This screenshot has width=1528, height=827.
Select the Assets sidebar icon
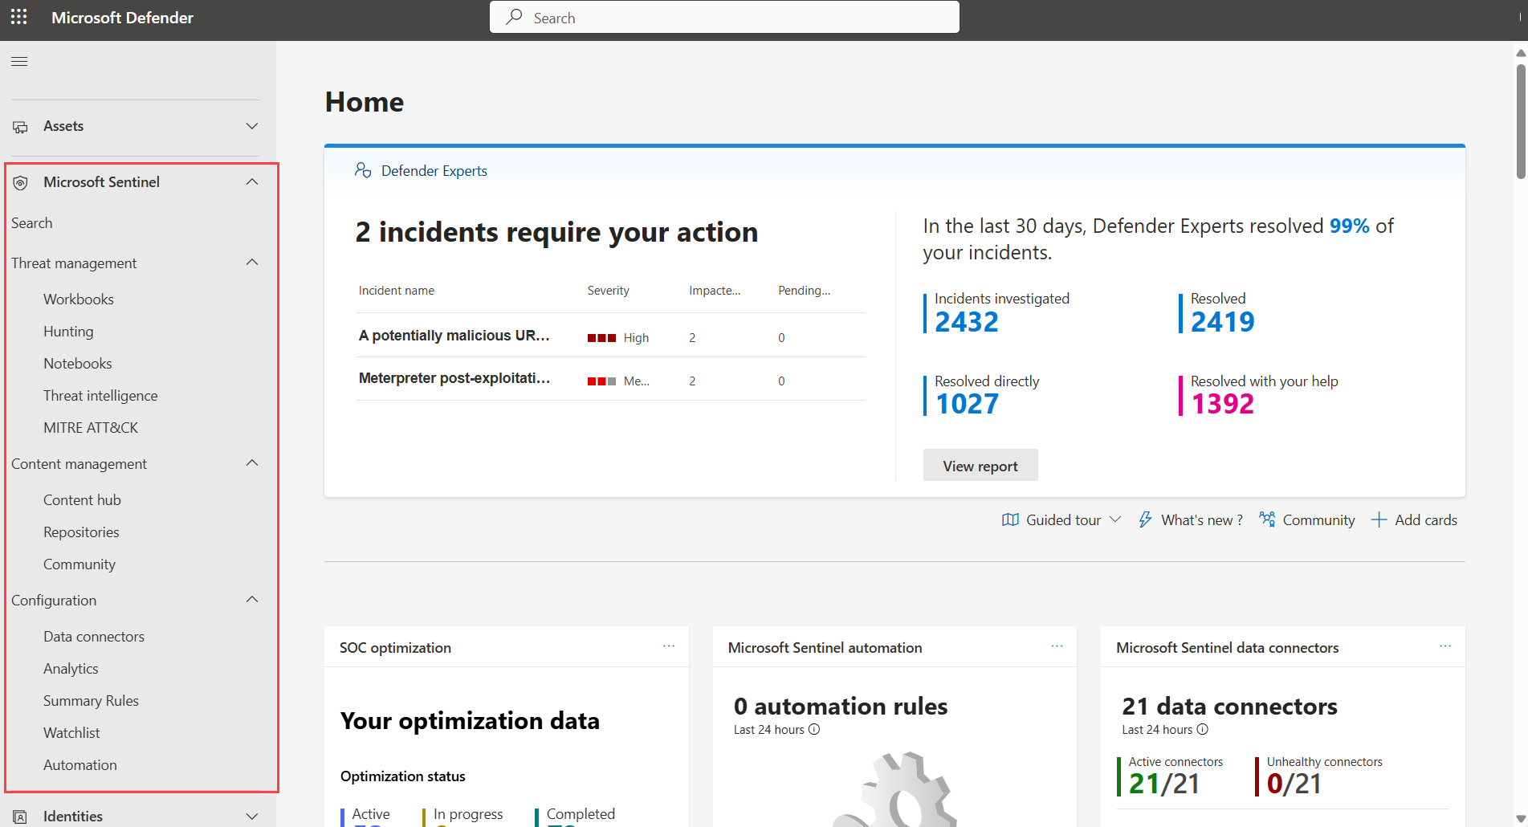19,126
